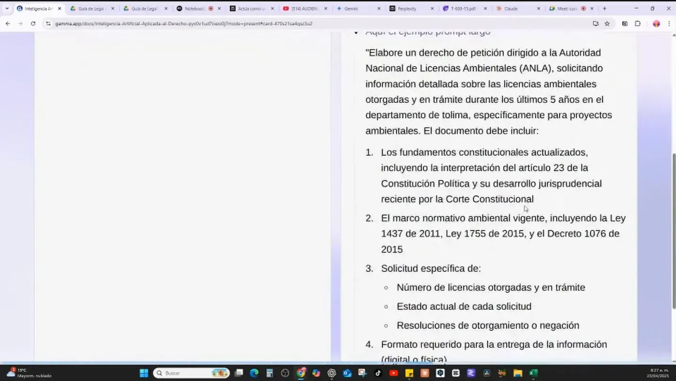Launch ChatGPT from the taskbar

tap(332, 373)
